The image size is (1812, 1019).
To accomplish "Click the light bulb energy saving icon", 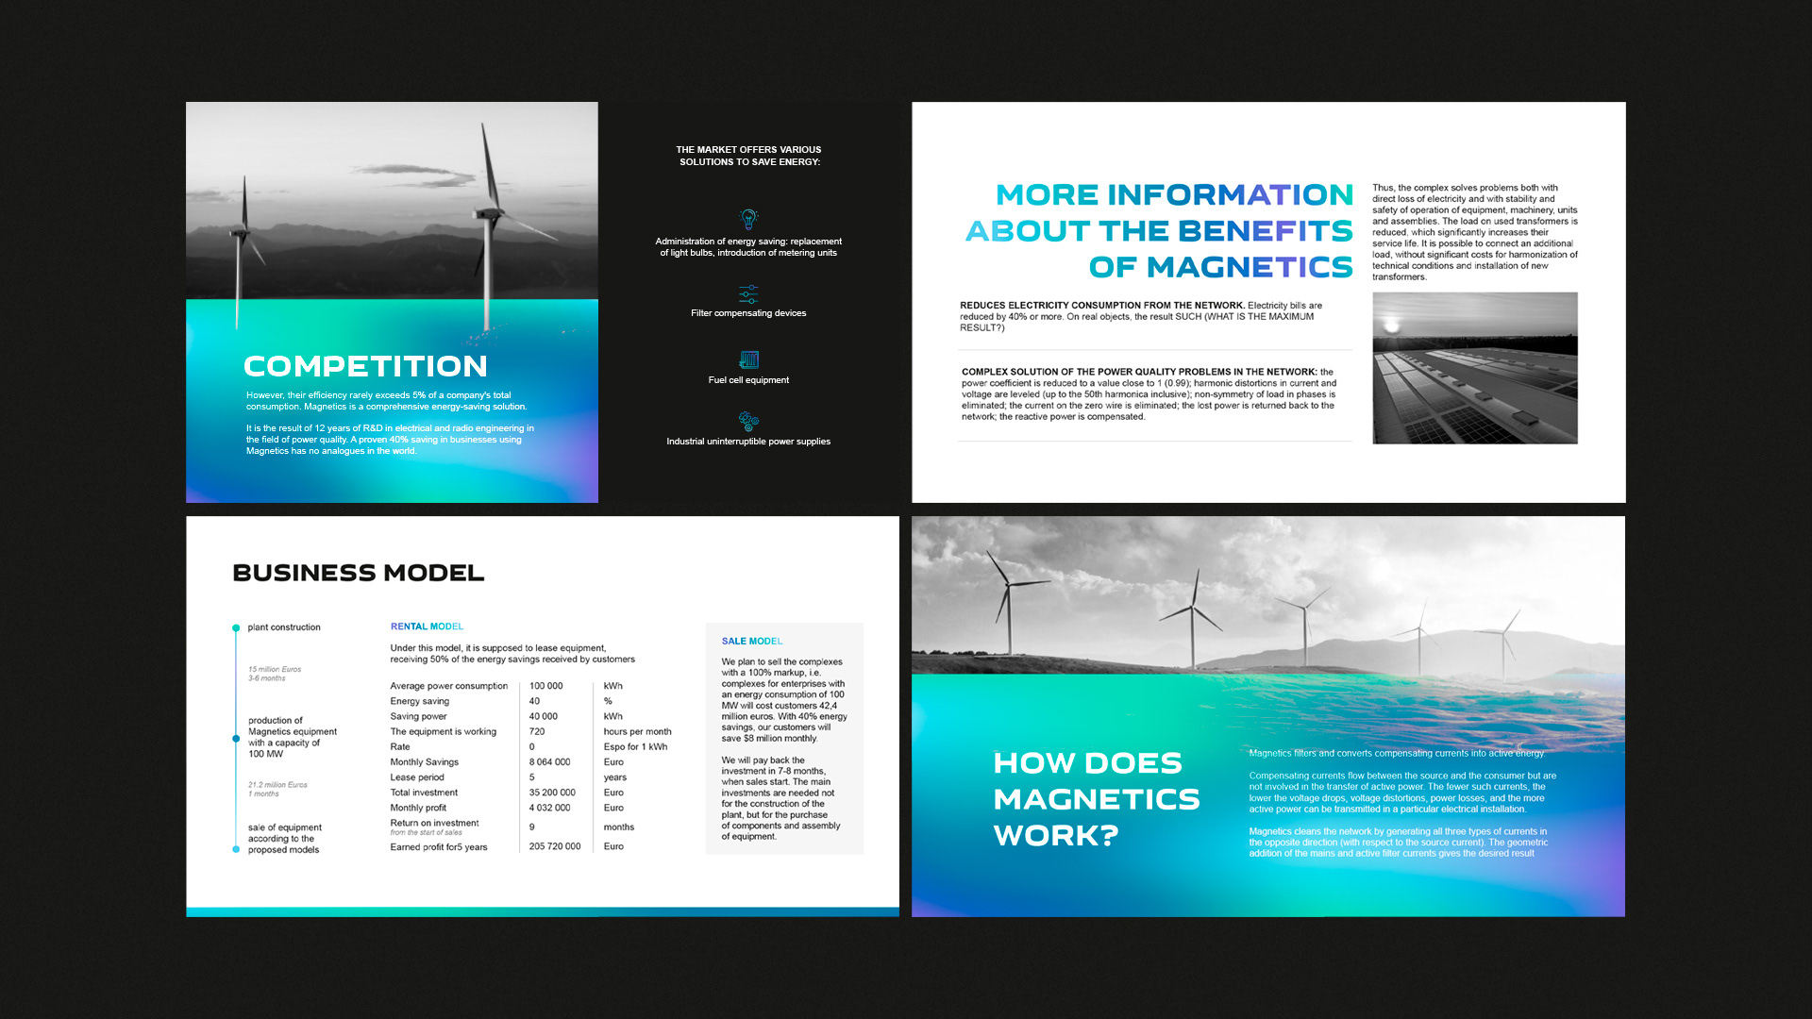I will [x=748, y=219].
